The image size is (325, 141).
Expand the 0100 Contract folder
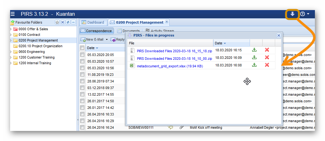tap(11, 35)
